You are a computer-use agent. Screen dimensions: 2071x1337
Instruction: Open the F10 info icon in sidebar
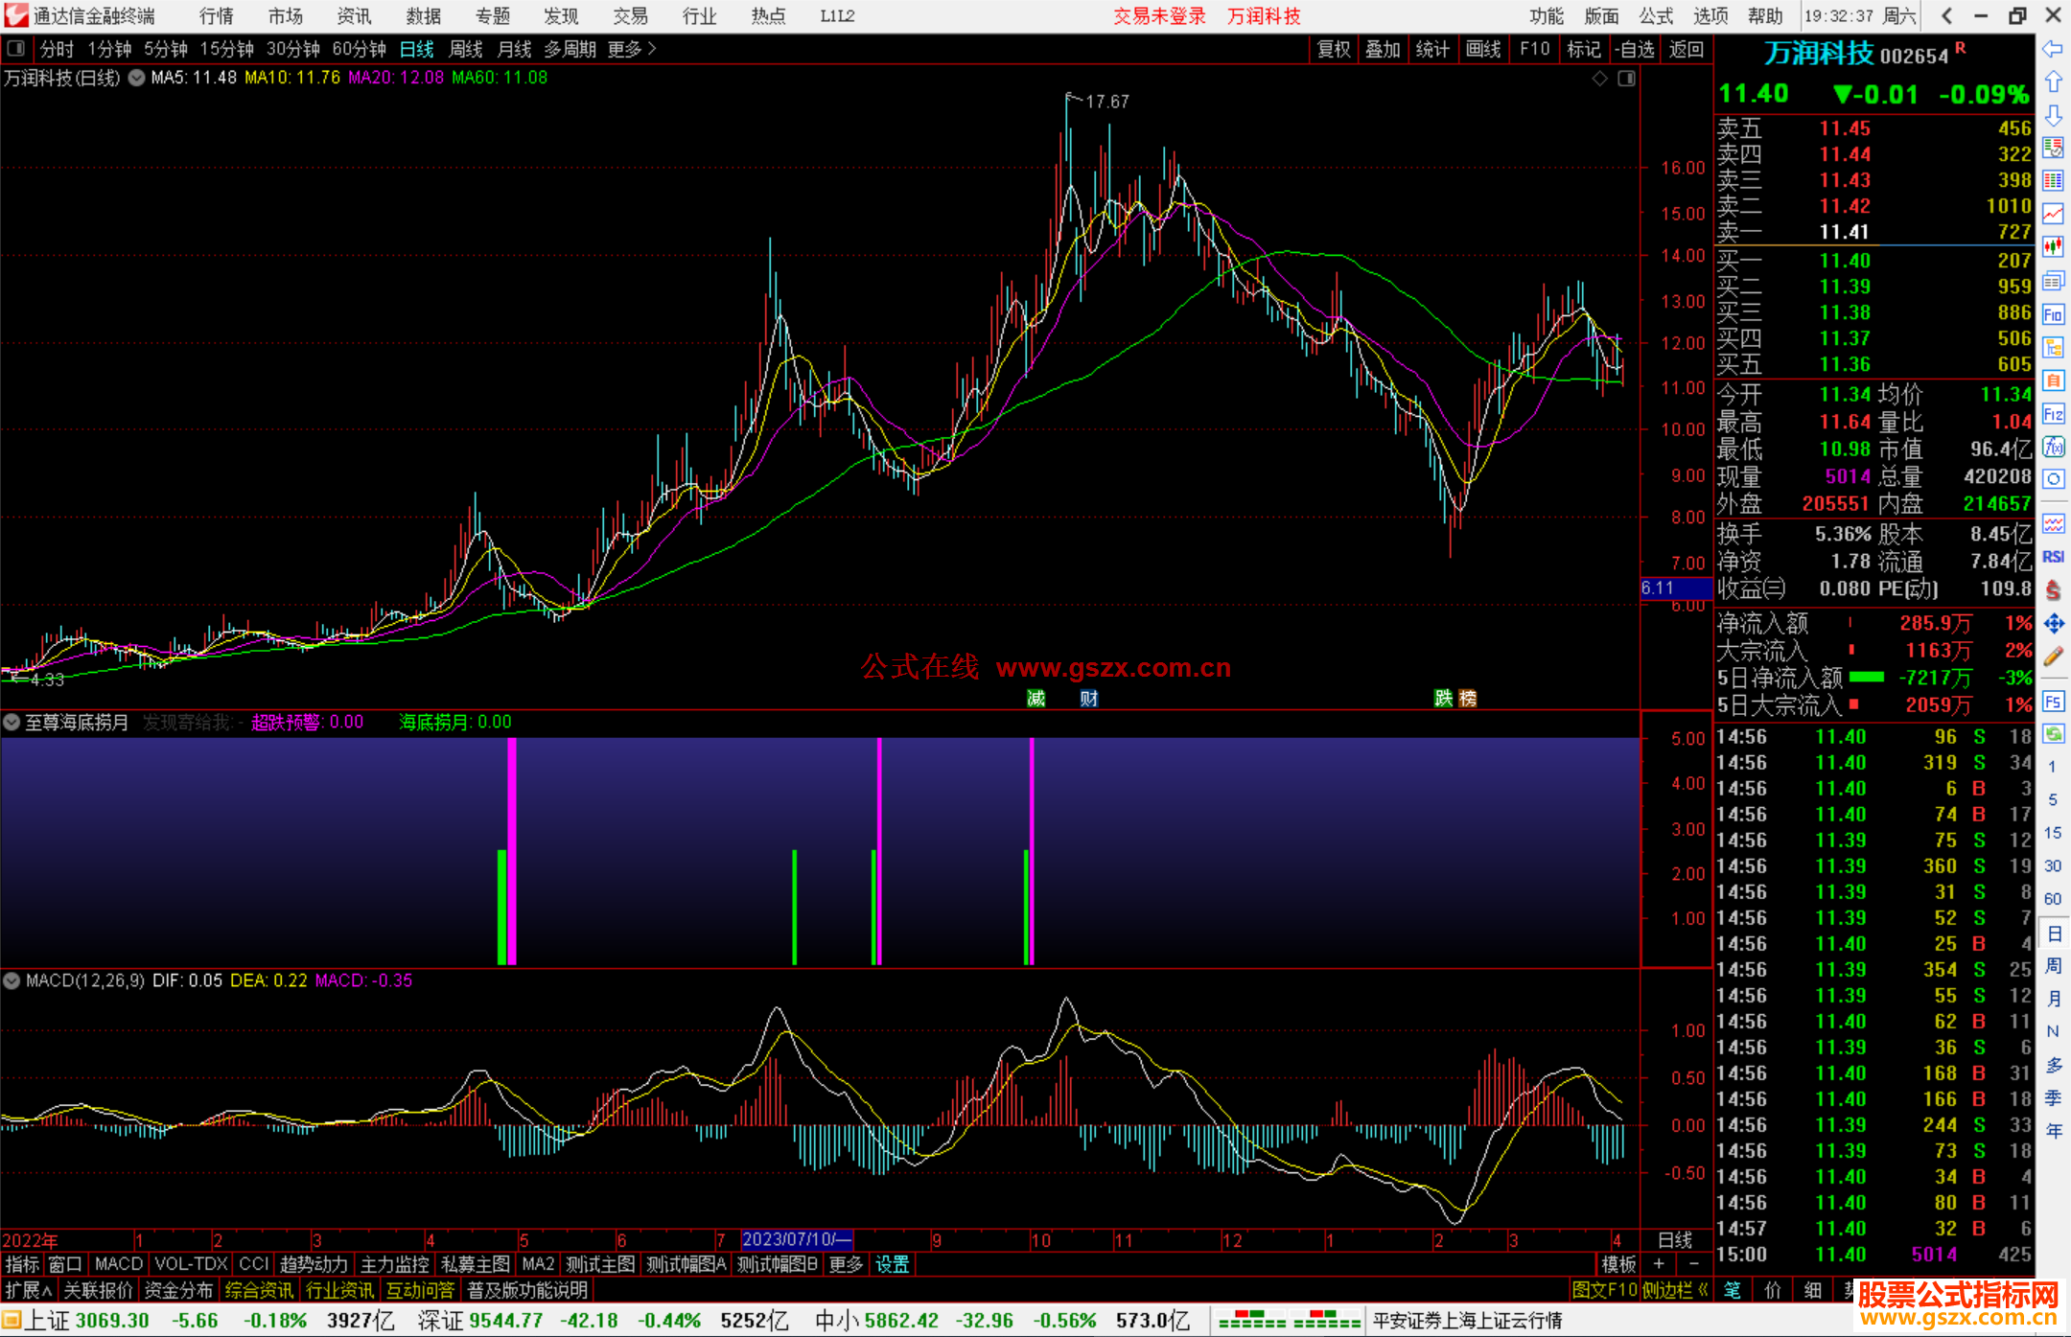click(x=2053, y=314)
